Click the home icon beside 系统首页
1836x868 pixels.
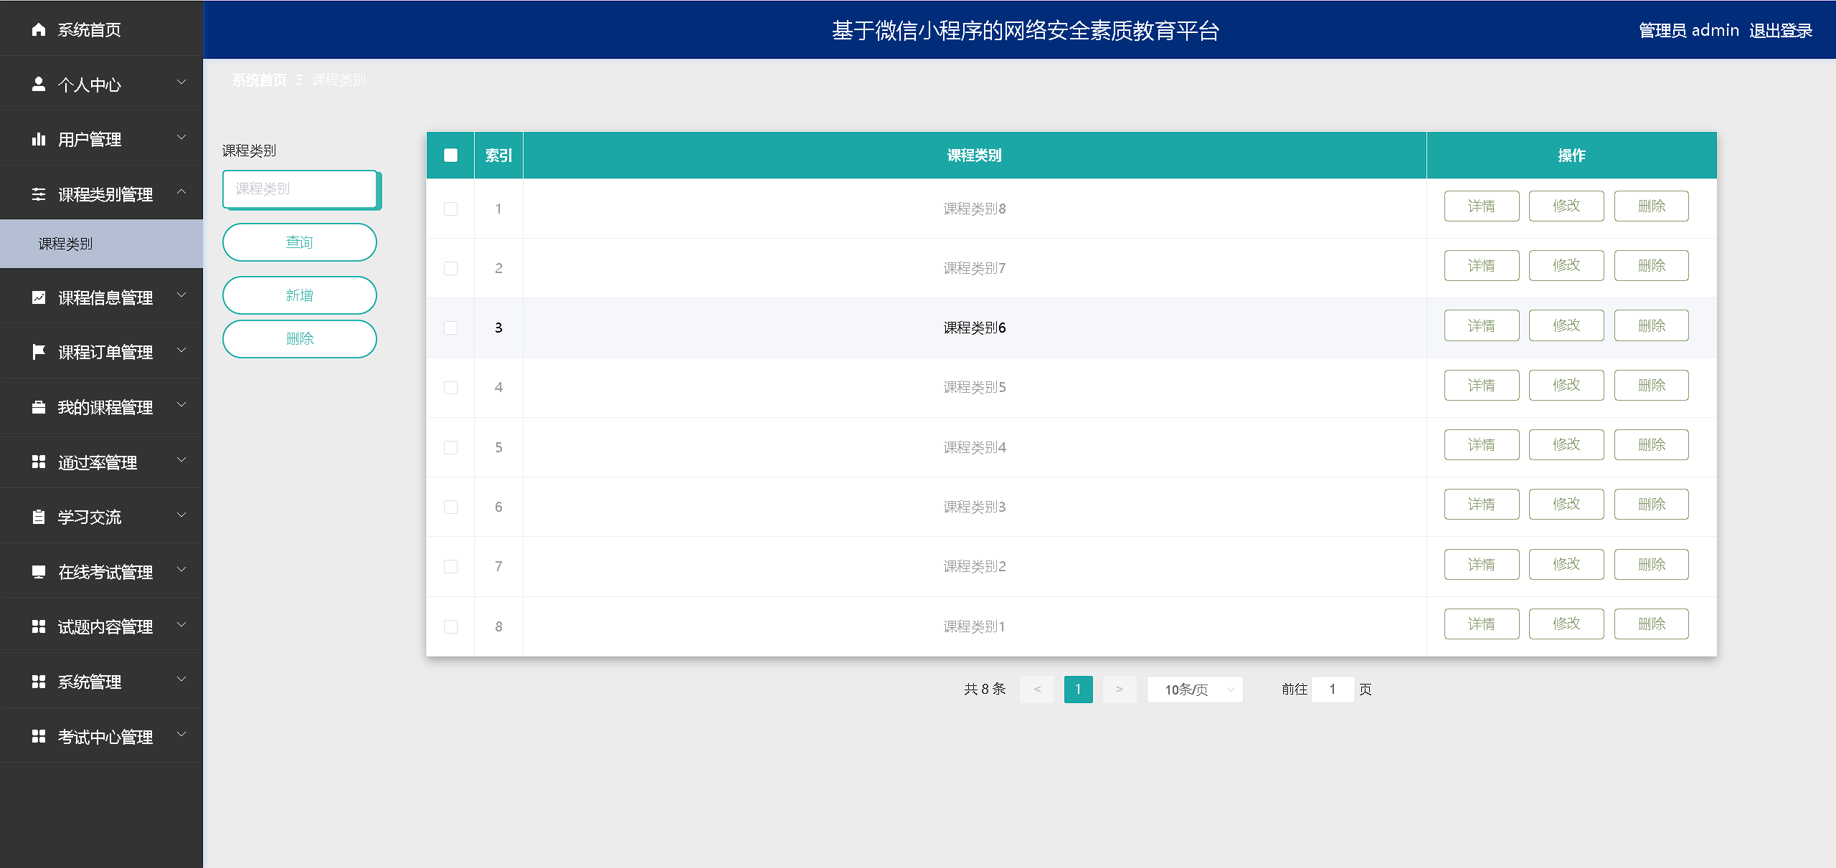(39, 29)
